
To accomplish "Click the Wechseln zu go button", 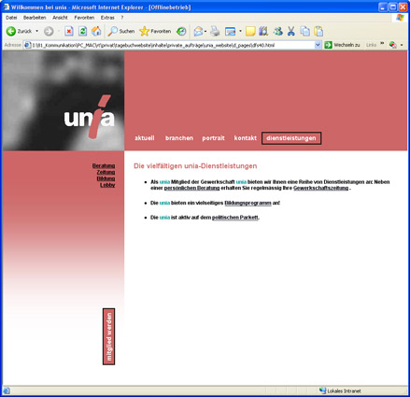I will [342, 45].
